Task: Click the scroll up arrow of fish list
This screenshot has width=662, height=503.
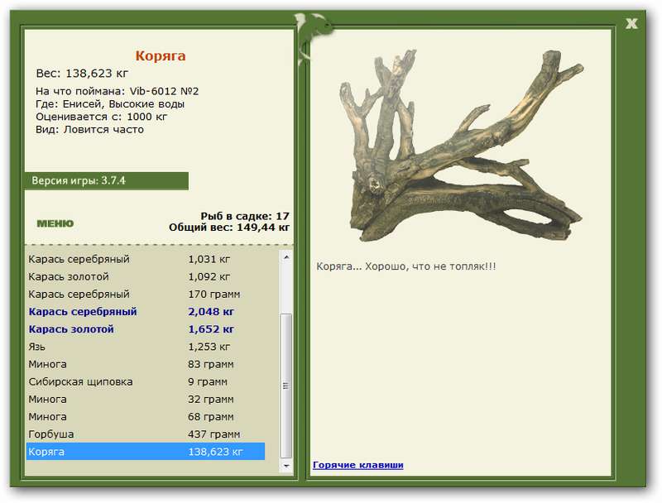Action: coord(286,257)
